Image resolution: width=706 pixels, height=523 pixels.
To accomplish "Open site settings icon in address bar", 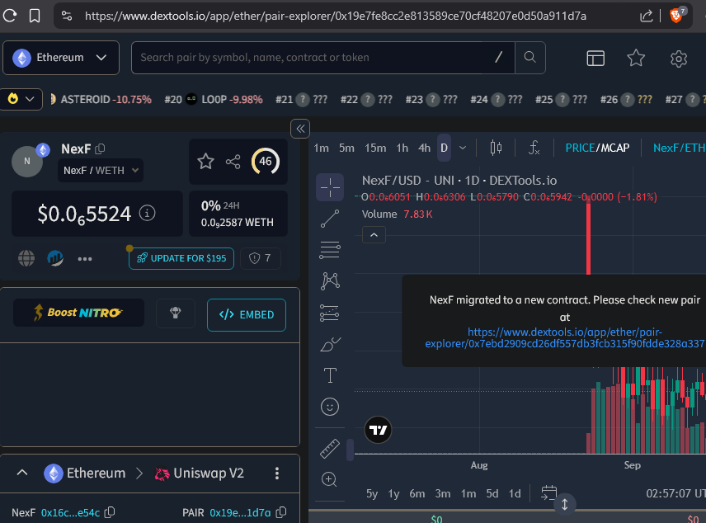I will tap(67, 16).
